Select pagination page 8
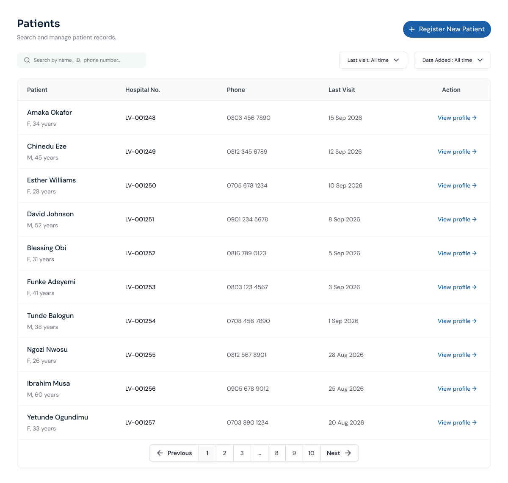The width and height of the screenshot is (508, 483). 277,453
